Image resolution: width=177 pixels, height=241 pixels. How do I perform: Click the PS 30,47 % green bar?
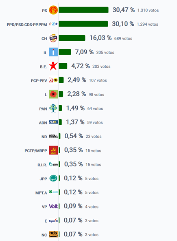click(83, 10)
